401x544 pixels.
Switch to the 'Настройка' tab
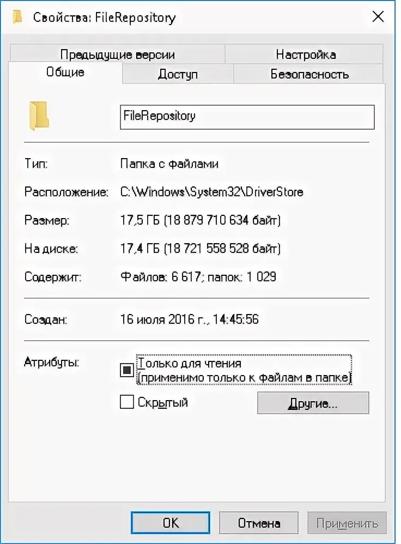[306, 54]
